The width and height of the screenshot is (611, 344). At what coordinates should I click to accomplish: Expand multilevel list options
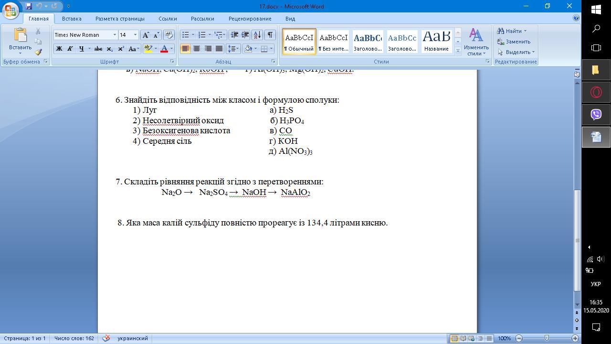224,35
